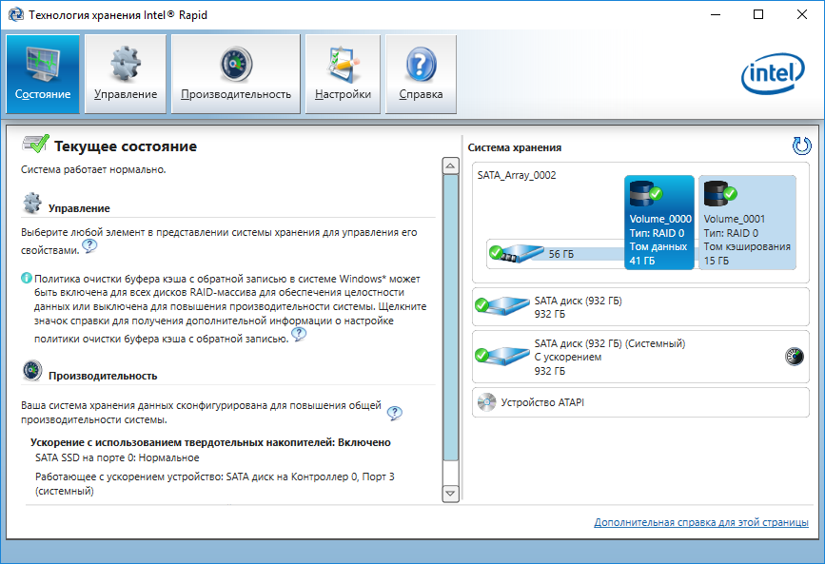Select Volume_0001 cache volume

click(x=747, y=223)
